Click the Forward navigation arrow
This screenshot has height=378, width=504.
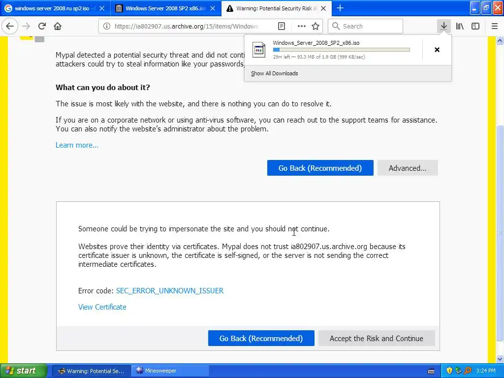(26, 26)
